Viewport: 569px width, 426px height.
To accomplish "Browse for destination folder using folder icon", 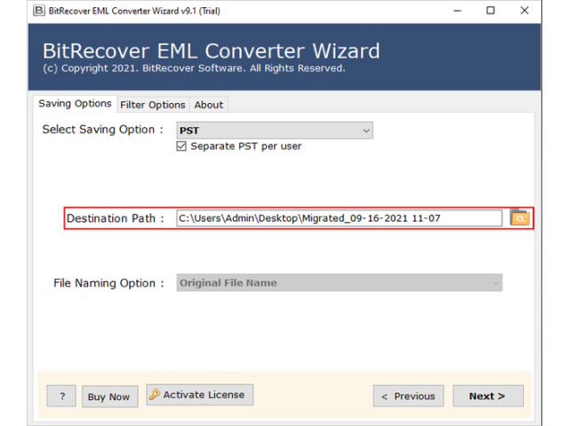I will [519, 217].
